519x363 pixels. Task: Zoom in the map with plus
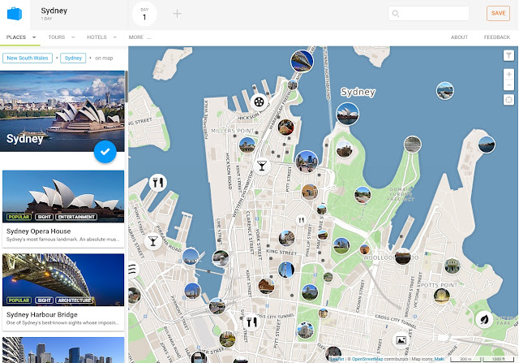pos(508,74)
